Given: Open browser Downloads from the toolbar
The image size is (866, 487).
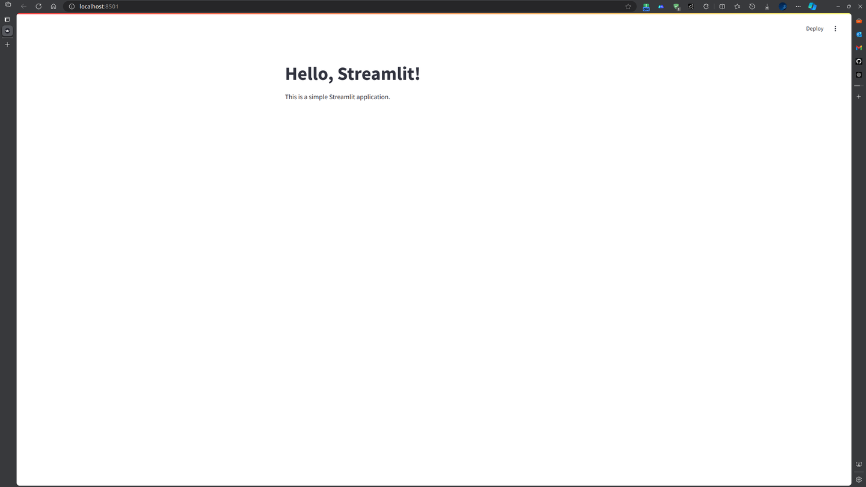Looking at the screenshot, I should coord(767,6).
